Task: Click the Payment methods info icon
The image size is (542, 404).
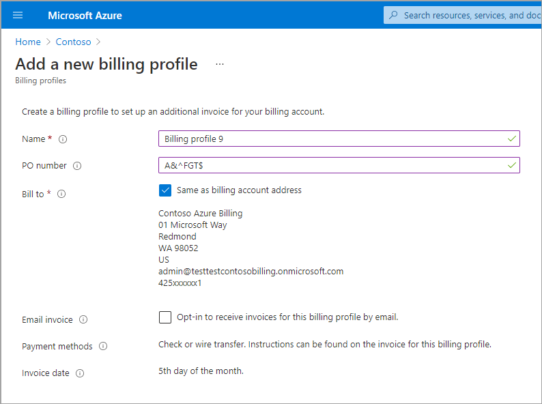Action: click(103, 347)
